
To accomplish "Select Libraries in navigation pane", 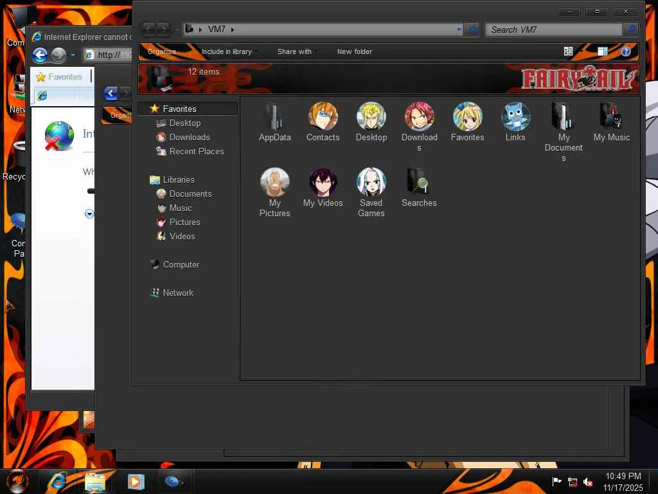I will coord(179,180).
